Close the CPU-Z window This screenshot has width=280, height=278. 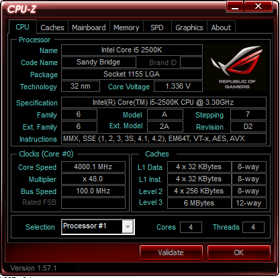[x=259, y=6]
